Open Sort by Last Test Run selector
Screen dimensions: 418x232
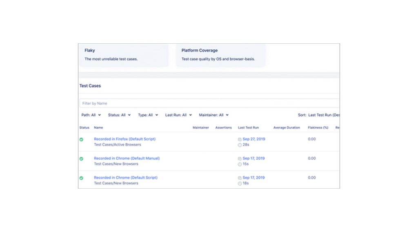coord(319,115)
